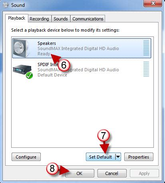Open the Communications tab
Screen dimensions: 165x183
pyautogui.click(x=88, y=19)
